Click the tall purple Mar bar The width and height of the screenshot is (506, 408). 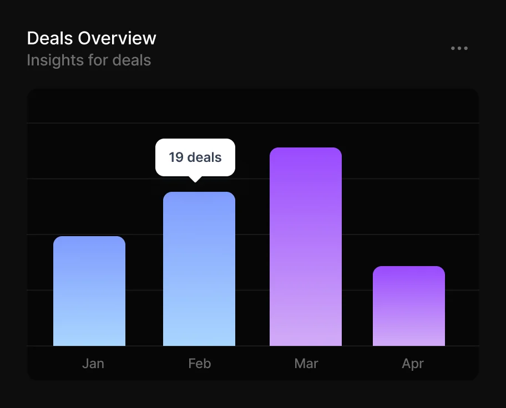coord(306,247)
